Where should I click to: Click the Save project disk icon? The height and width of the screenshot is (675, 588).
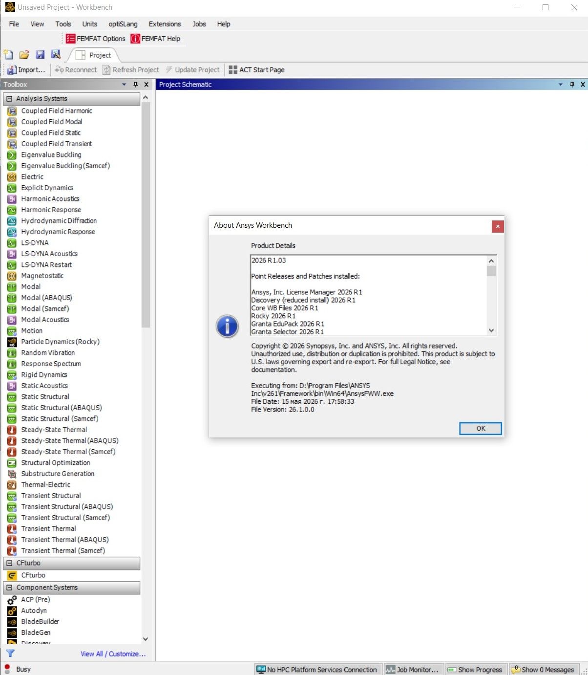tap(40, 55)
